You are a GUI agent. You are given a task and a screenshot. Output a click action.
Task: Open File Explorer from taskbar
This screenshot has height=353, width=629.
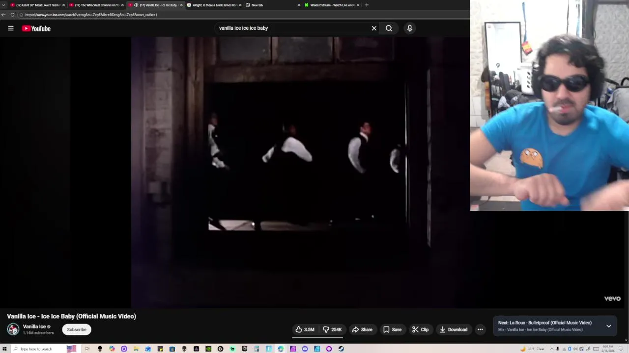click(x=136, y=349)
